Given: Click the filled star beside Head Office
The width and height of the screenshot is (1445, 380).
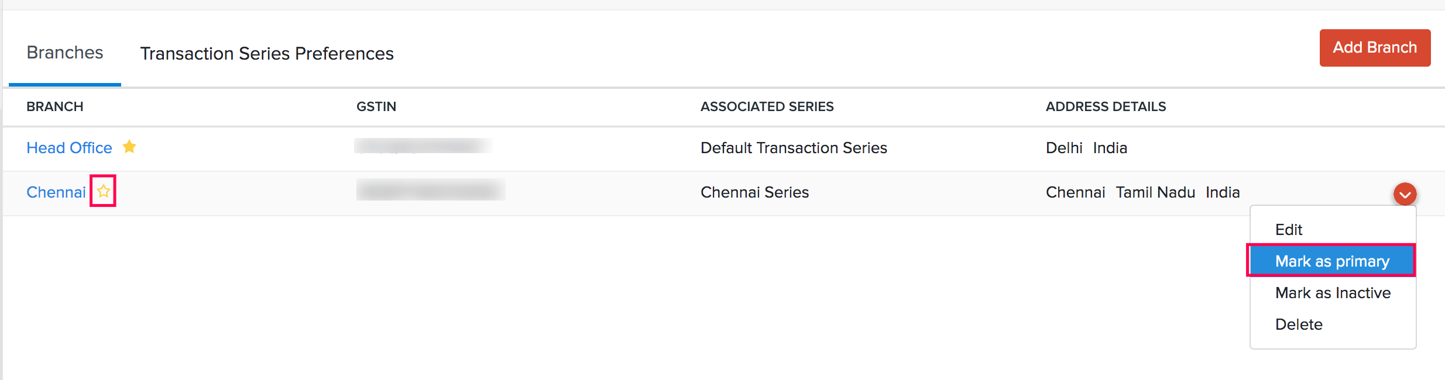Looking at the screenshot, I should tap(129, 147).
